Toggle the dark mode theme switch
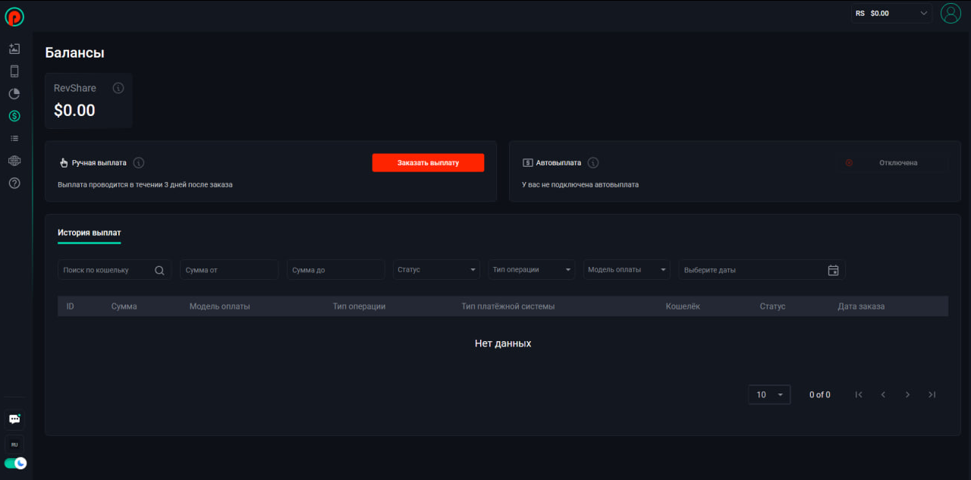Viewport: 971px width, 480px height. 15,463
